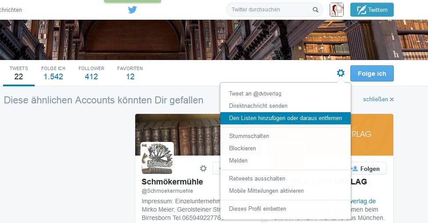Click the blue Folge ich button
Viewport: 428px width, 223px height.
pyautogui.click(x=372, y=74)
